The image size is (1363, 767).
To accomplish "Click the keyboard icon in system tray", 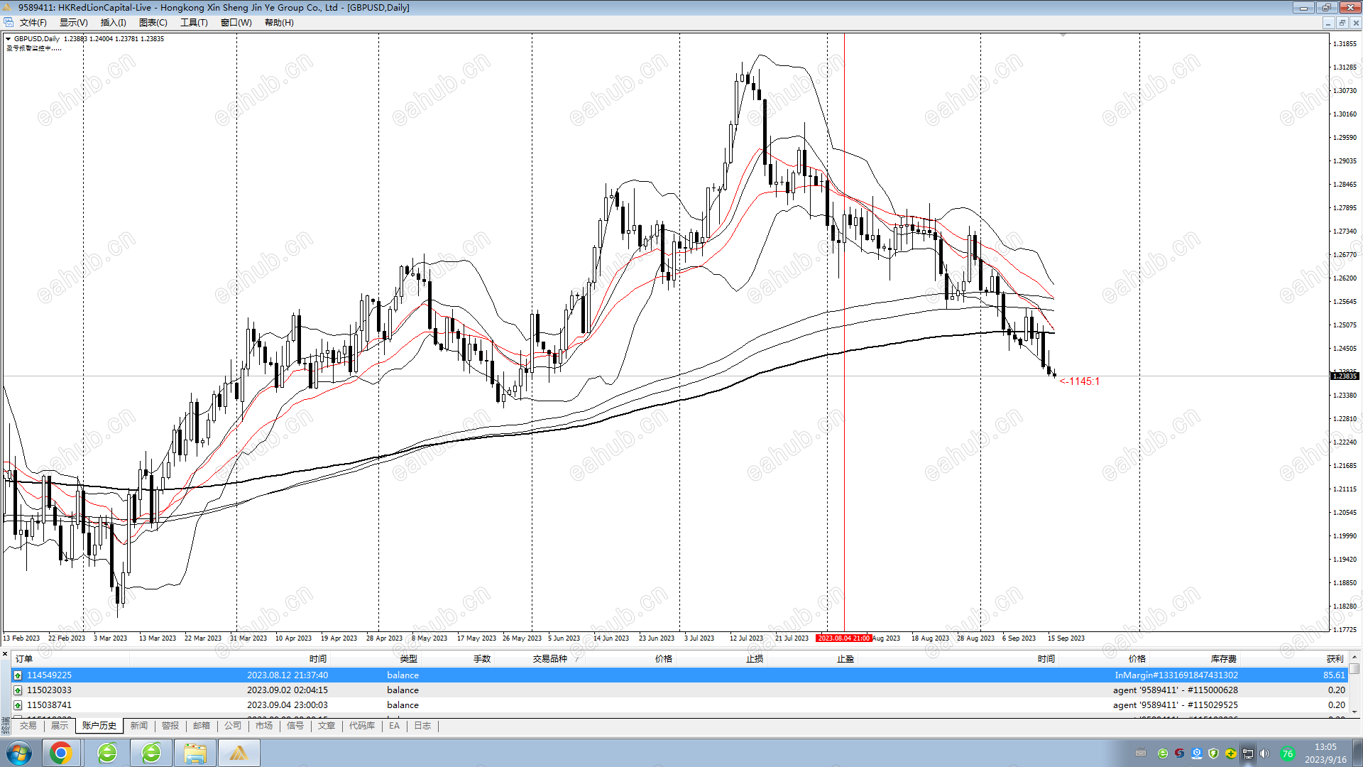I will (1141, 754).
